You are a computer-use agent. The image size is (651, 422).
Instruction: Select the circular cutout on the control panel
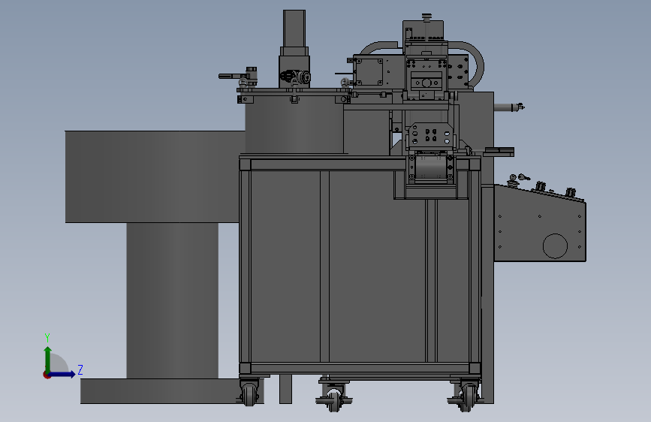(555, 246)
